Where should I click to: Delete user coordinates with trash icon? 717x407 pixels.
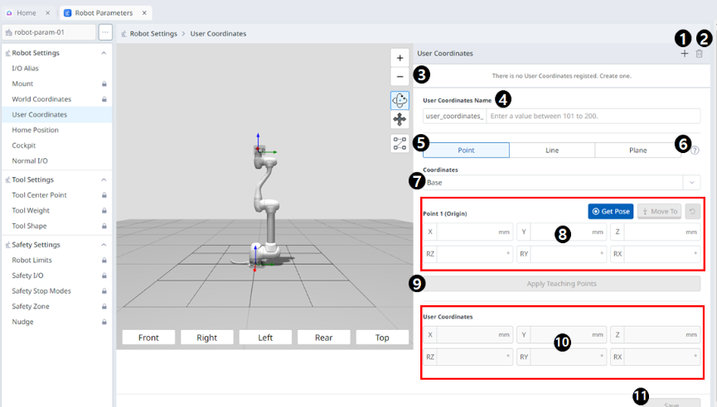tap(700, 54)
